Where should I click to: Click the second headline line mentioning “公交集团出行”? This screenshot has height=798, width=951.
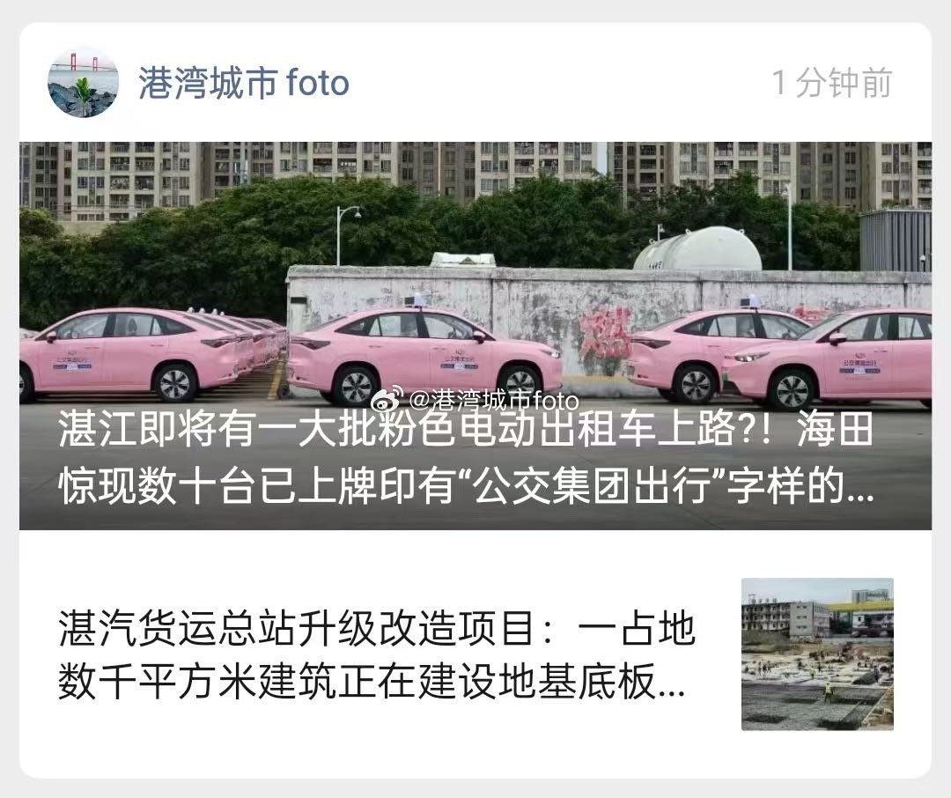(466, 486)
